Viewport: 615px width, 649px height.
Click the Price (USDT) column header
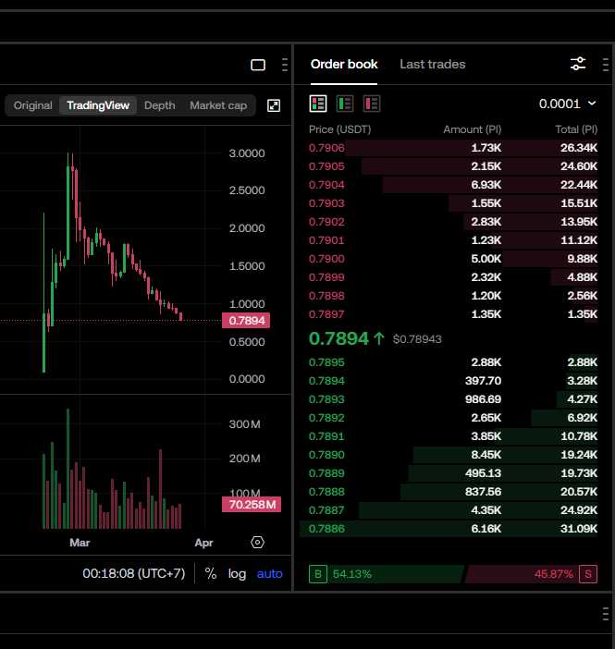click(340, 129)
